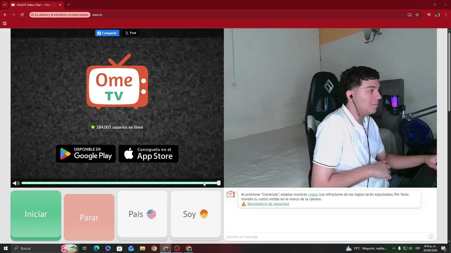This screenshot has height=253, width=451.
Task: Click the green Iniciar button
Action: coord(36,215)
